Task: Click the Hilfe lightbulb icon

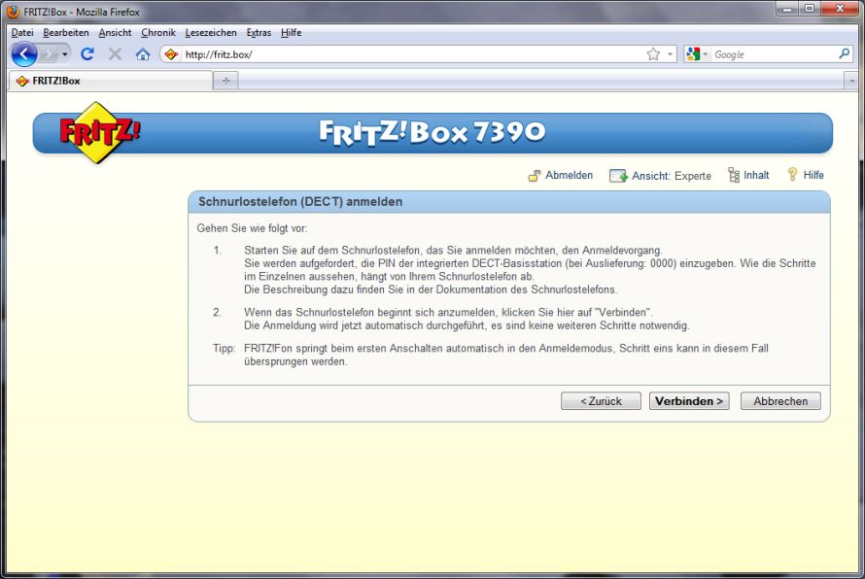Action: [793, 174]
